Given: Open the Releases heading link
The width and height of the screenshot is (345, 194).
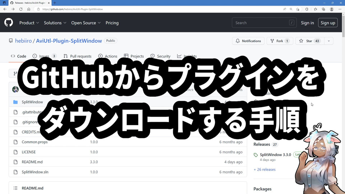Looking at the screenshot, I should click(x=262, y=144).
